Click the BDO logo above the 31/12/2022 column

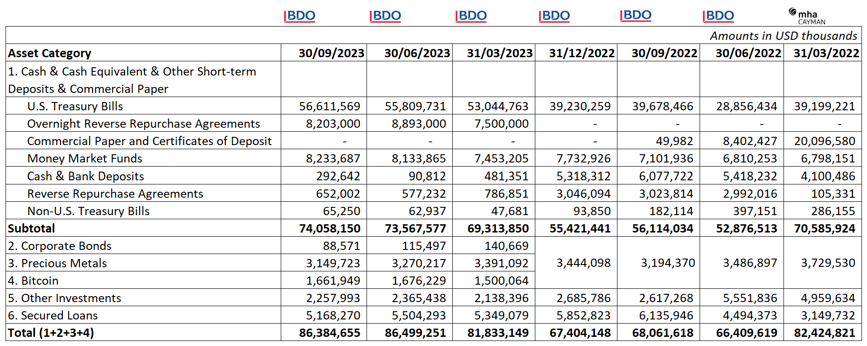tap(554, 16)
